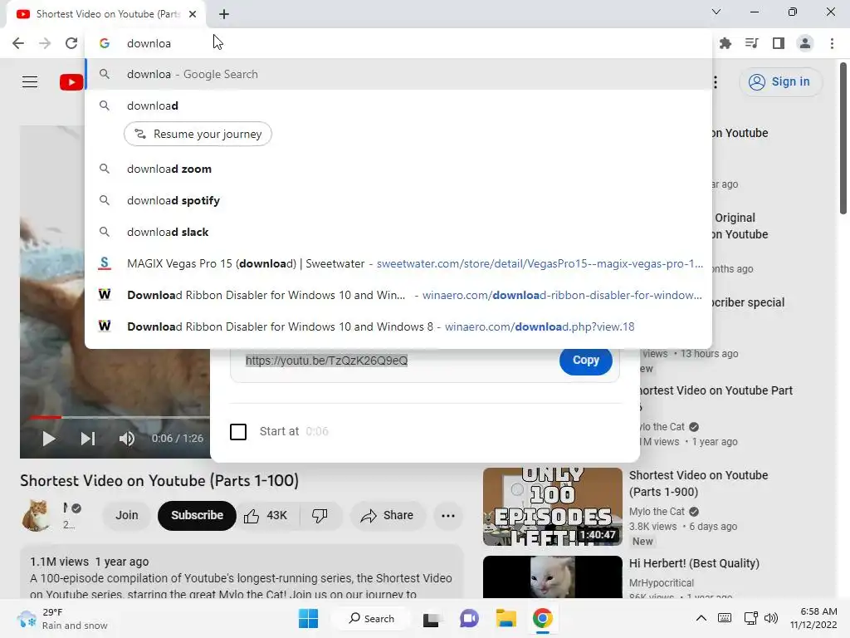This screenshot has width=850, height=638.
Task: Open the speaker volume tray icon
Action: click(x=770, y=618)
